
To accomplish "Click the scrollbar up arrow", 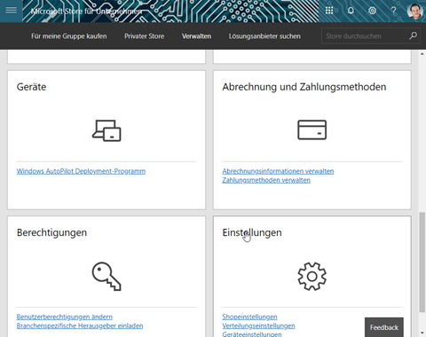I will pos(422,54).
